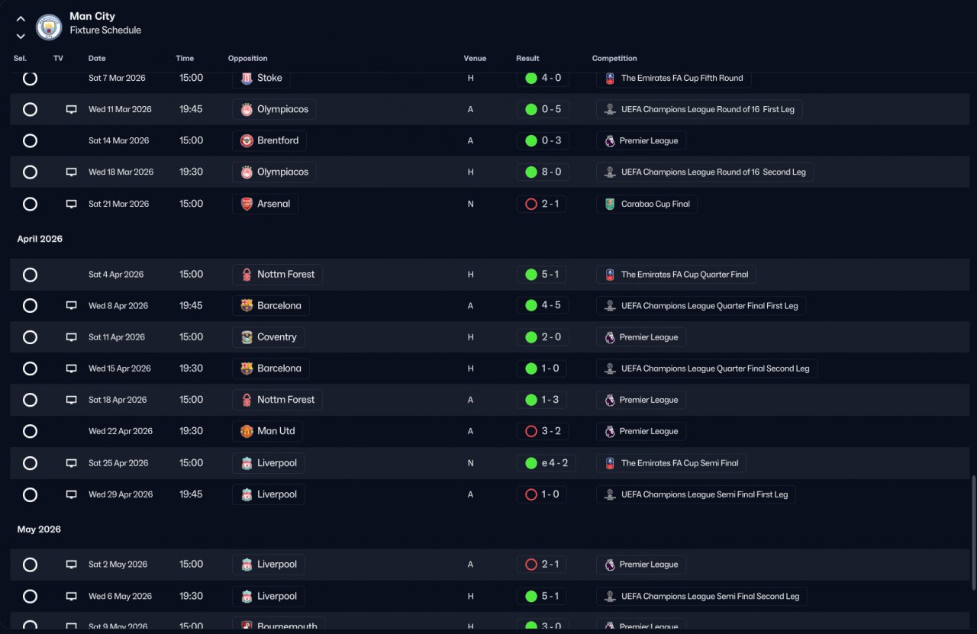Click Barcelona crest on 8 Apr fixture
Screen dimensions: 977x634
click(x=247, y=306)
